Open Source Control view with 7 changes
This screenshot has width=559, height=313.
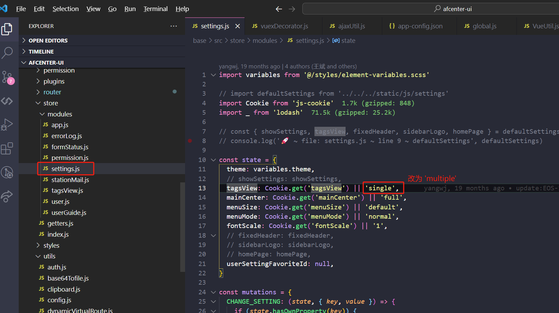[x=8, y=77]
